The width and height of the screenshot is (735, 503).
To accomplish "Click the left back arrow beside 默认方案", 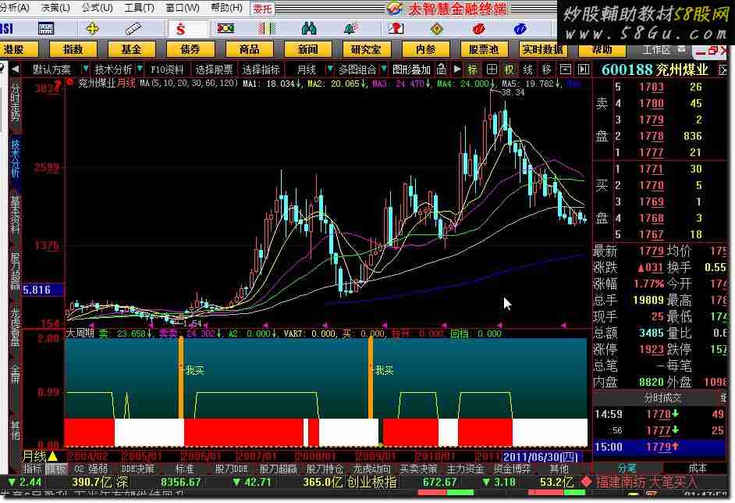I will 15,70.
